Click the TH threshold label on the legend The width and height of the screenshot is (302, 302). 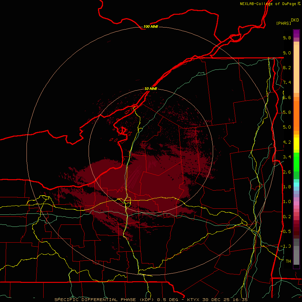coord(288,261)
